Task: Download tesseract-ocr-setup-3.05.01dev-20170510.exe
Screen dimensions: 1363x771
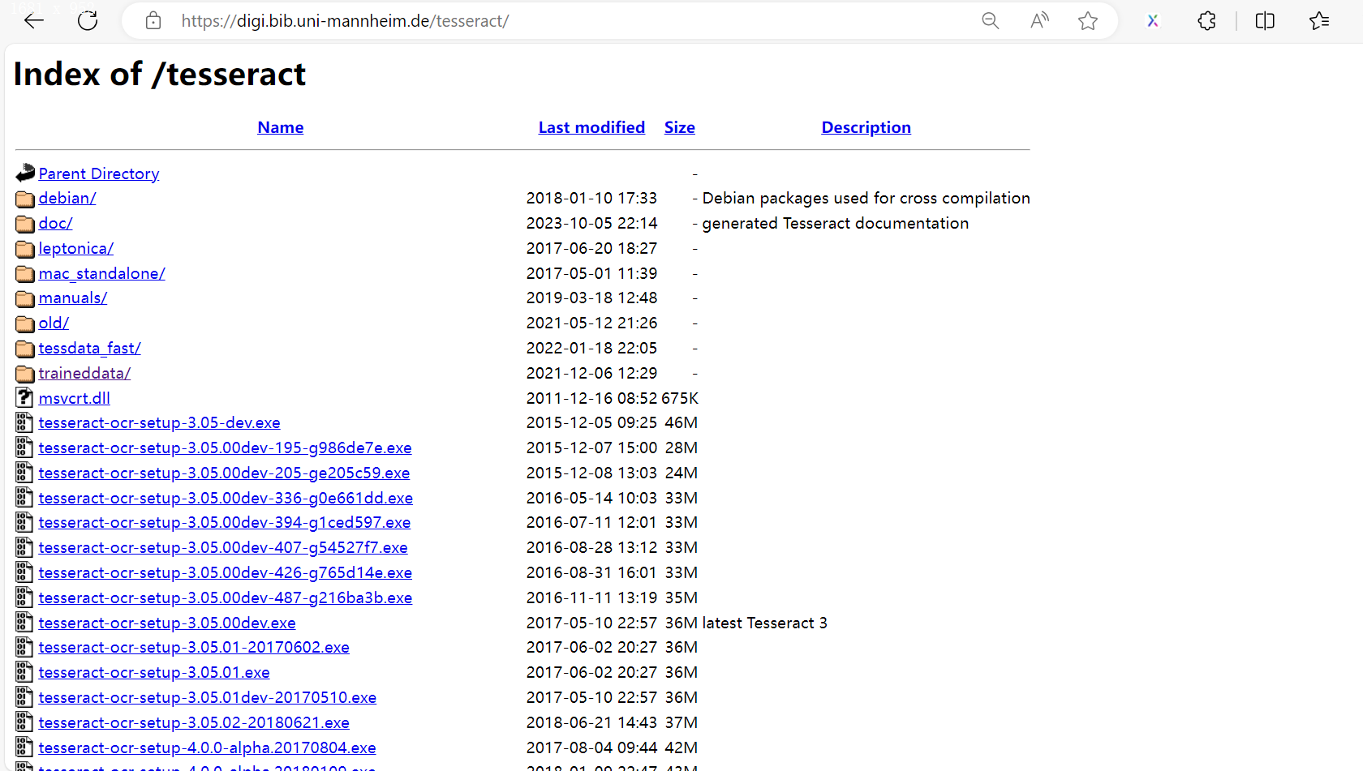Action: coord(208,697)
